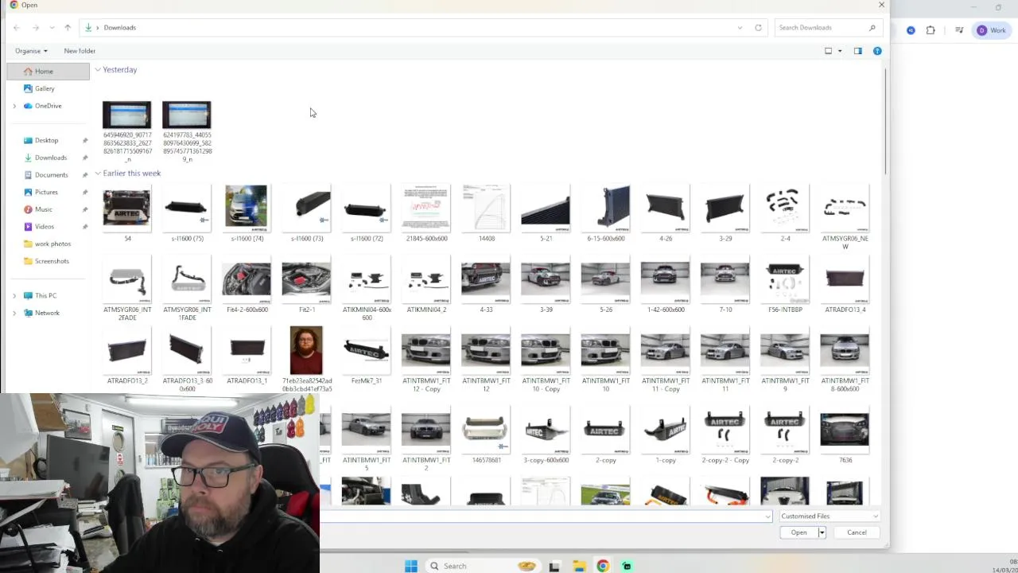Collapse the Yesterday group
The image size is (1018, 573).
point(98,70)
